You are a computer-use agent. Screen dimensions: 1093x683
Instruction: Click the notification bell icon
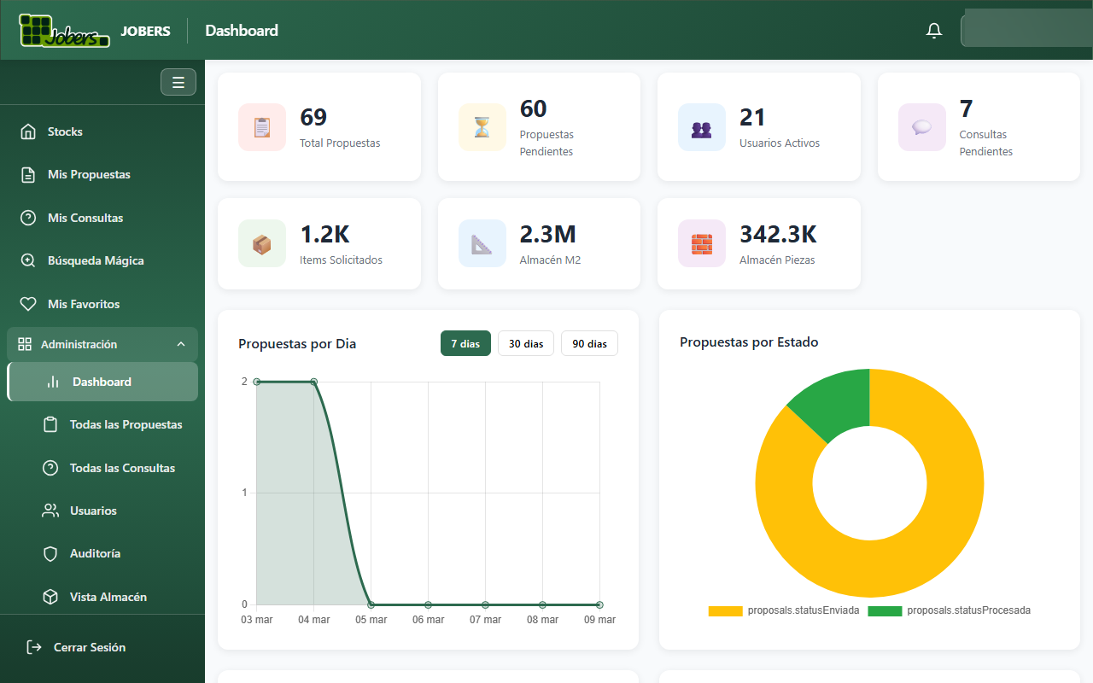(x=933, y=29)
